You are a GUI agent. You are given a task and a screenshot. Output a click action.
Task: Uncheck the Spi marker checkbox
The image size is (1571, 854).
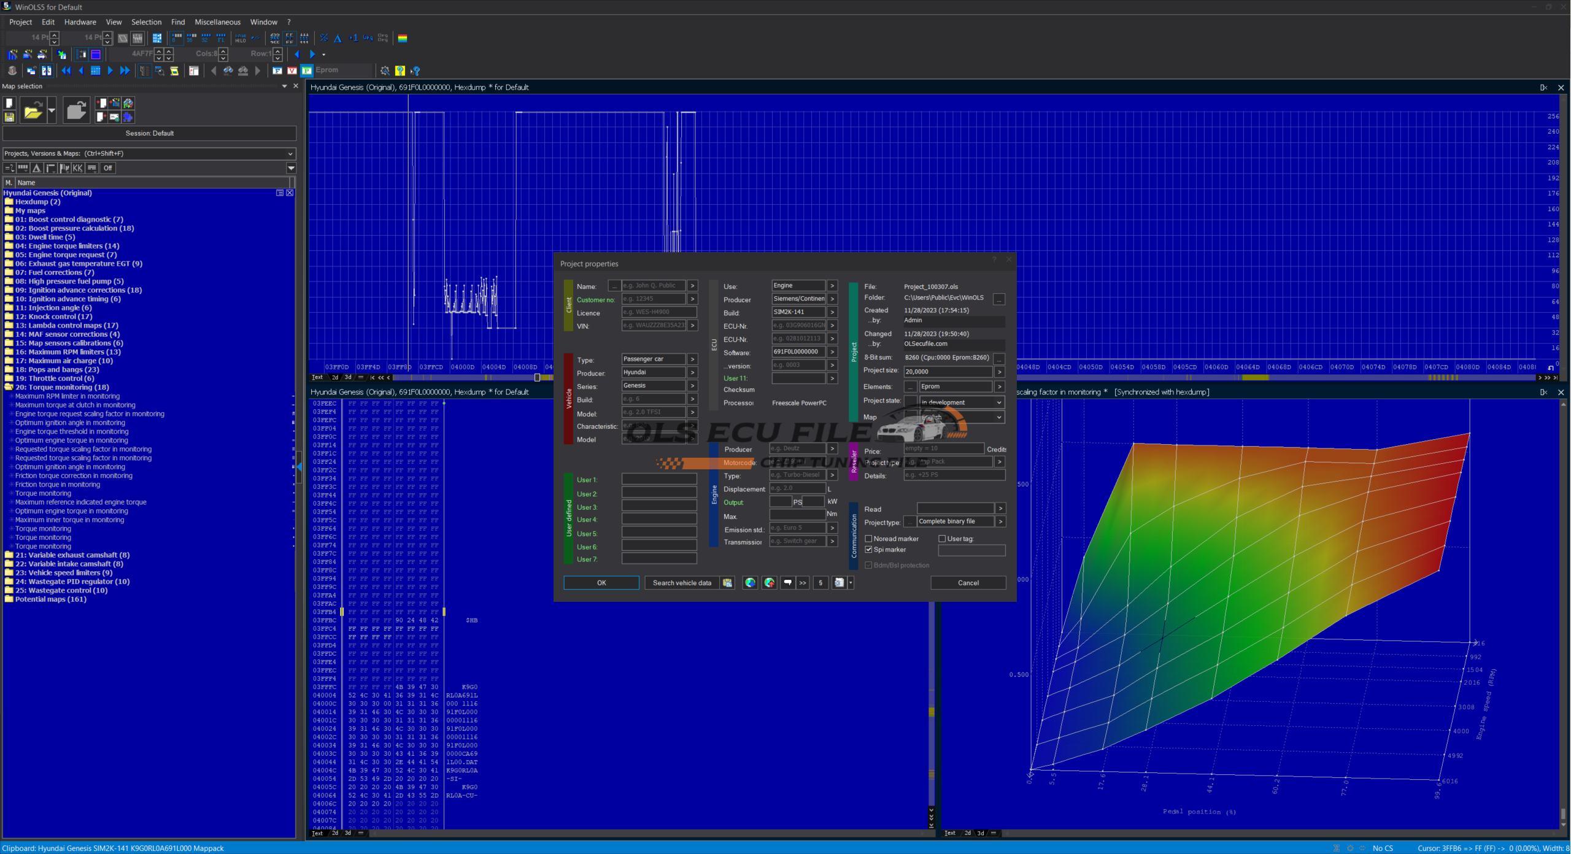(x=868, y=550)
